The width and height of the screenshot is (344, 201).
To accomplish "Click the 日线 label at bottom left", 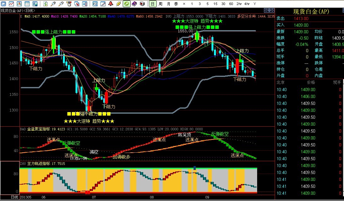I will pos(14,197).
